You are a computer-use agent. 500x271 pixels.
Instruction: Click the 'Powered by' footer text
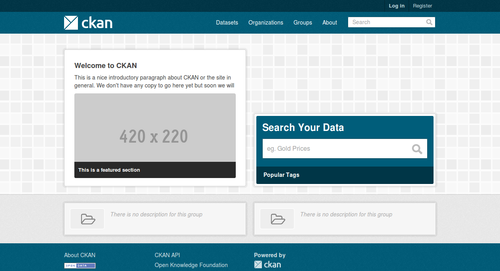(270, 255)
